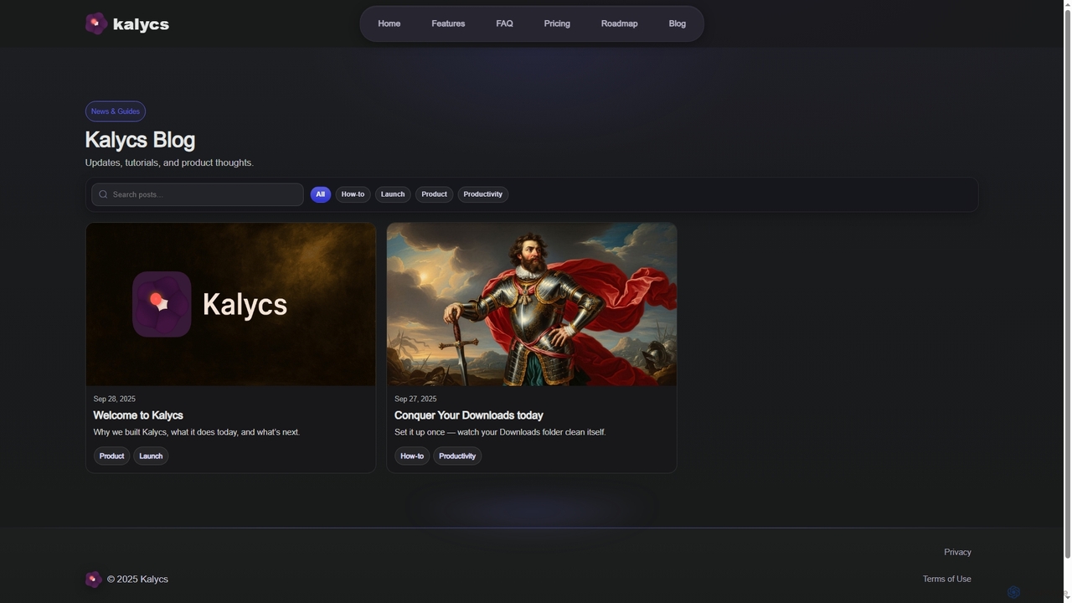Image resolution: width=1072 pixels, height=603 pixels.
Task: Filter posts by Launch
Action: (x=393, y=194)
